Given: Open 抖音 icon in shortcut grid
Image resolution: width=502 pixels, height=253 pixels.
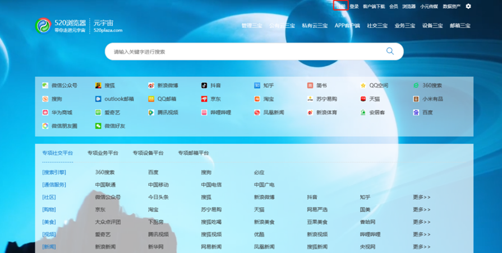Looking at the screenshot, I should pyautogui.click(x=204, y=85).
